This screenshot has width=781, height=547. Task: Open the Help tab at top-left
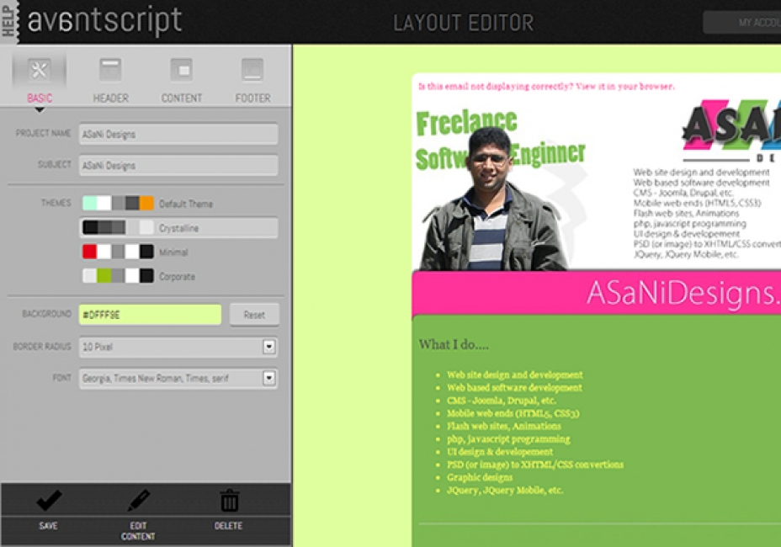click(x=8, y=21)
